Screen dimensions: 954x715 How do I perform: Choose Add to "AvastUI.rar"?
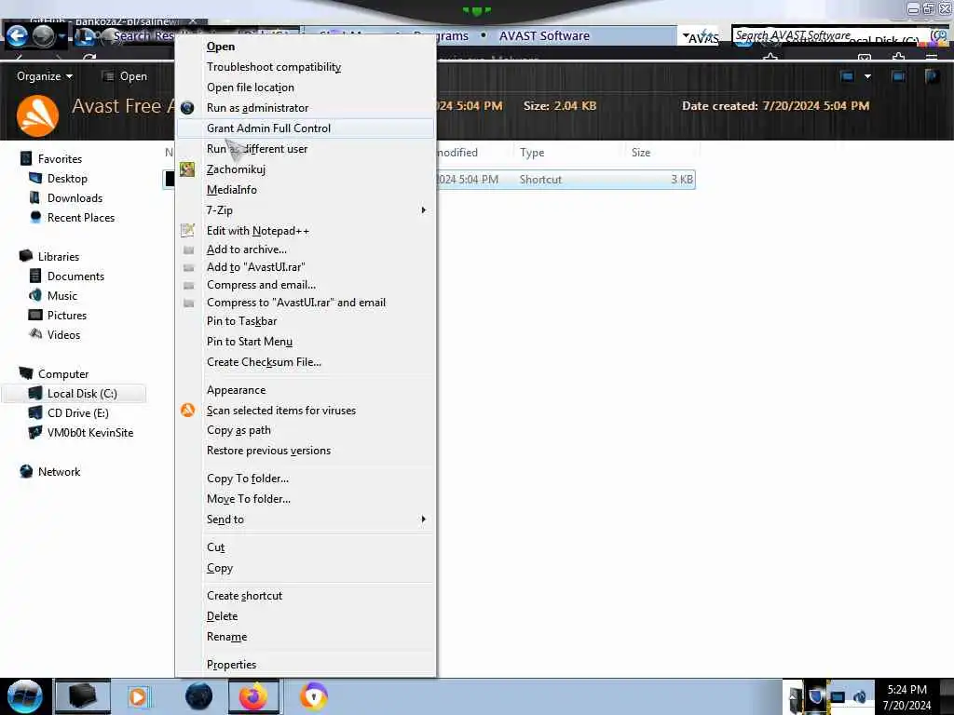tap(255, 267)
